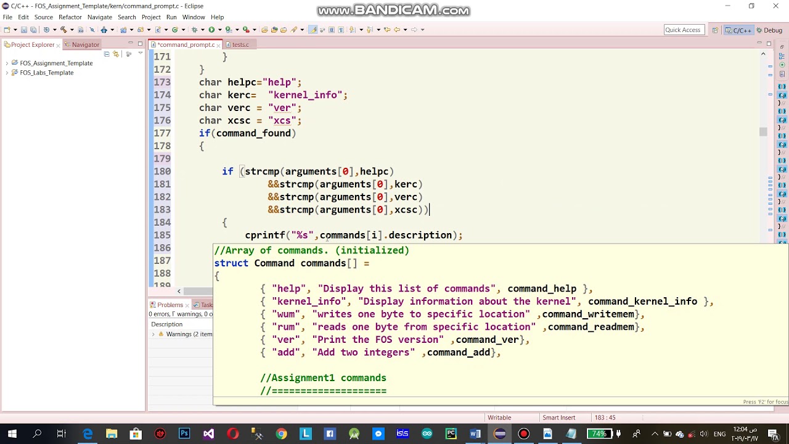The width and height of the screenshot is (789, 444).
Task: Click the Writable status bar entry
Action: pos(499,417)
